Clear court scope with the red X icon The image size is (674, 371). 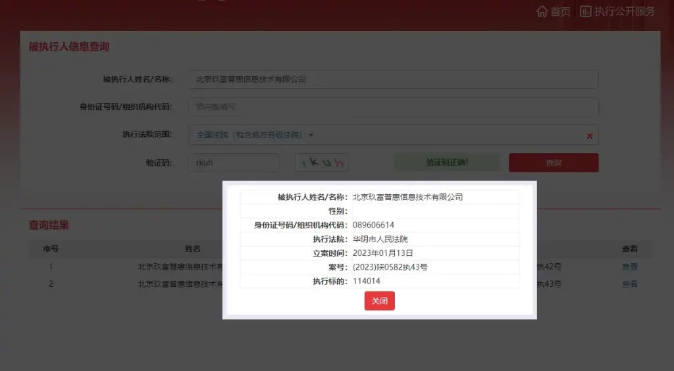click(x=589, y=136)
